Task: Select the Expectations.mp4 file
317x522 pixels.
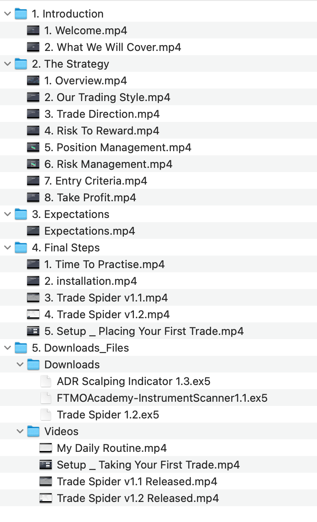Action: click(89, 231)
